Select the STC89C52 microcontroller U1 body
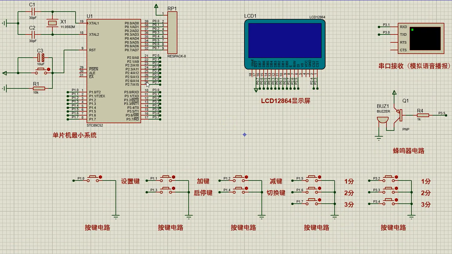Screen dimensions: 452x254 (113, 71)
